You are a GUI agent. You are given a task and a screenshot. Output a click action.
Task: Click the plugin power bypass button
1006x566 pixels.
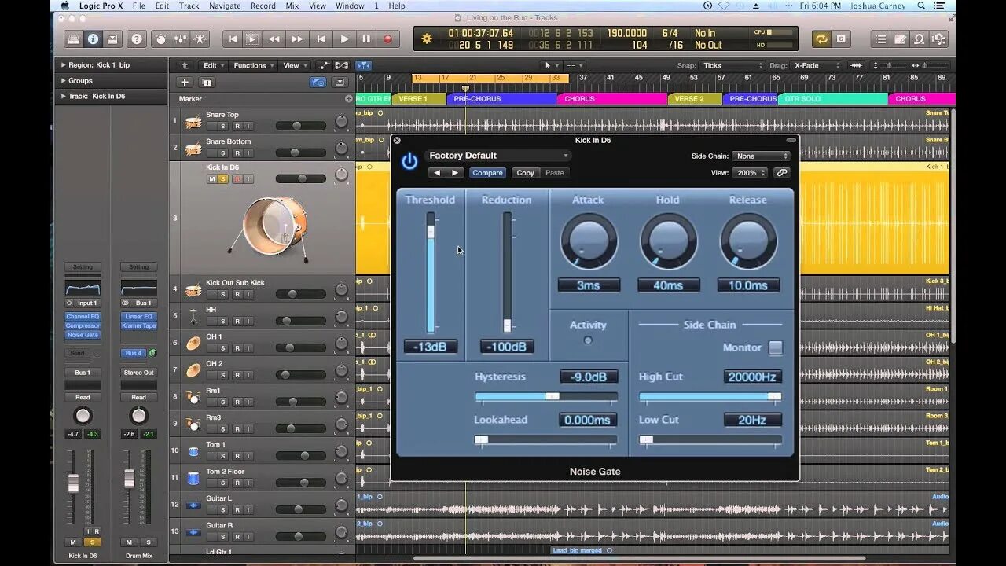pos(409,161)
